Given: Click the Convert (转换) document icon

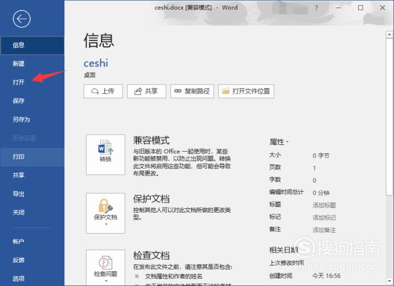Looking at the screenshot, I should tap(105, 155).
